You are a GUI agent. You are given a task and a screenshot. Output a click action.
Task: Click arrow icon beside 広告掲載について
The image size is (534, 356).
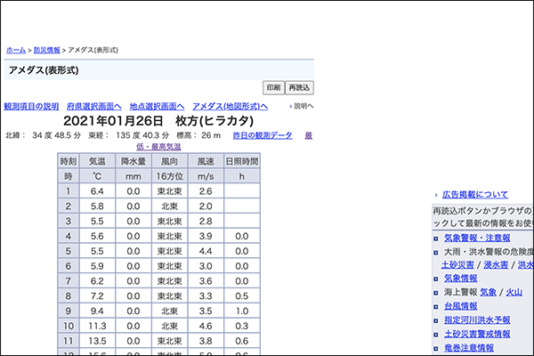coord(436,194)
